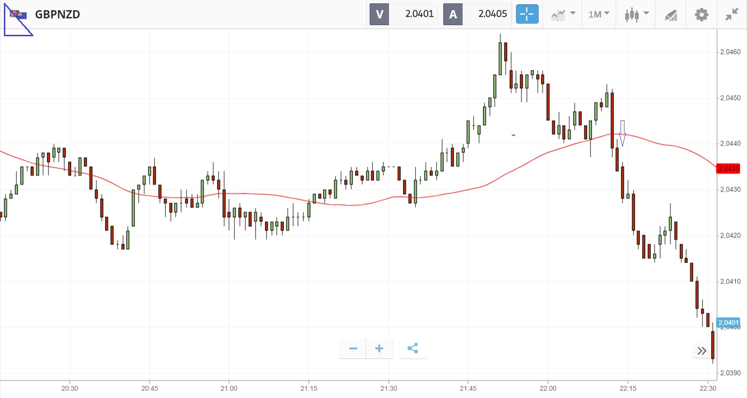747x398 pixels.
Task: Select the down arrow drawing on chart
Action: coord(622,133)
